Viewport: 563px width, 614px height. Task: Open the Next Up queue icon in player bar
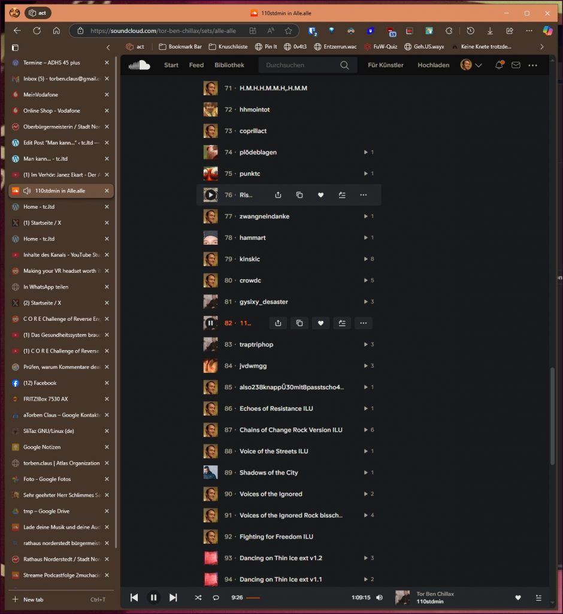point(538,598)
